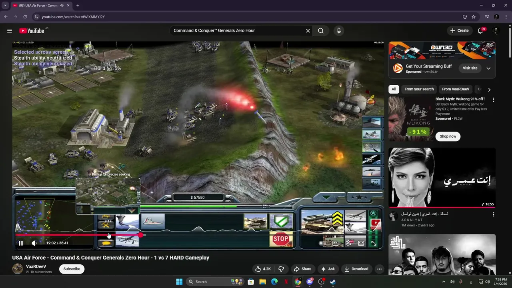
Task: Launch Microsoft Edge from taskbar
Action: 274,282
